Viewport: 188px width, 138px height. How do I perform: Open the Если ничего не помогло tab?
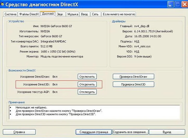click(119, 14)
